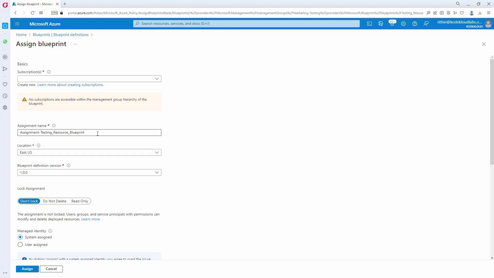Choose the Do Not Delete lock option
Viewport: 494px width, 278px height.
point(55,201)
